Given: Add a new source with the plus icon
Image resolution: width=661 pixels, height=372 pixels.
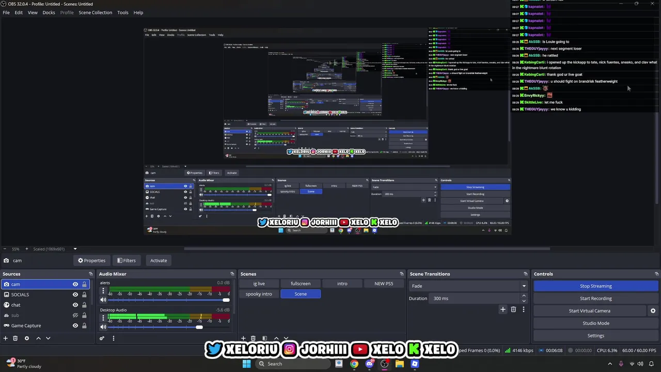Looking at the screenshot, I should 6,338.
